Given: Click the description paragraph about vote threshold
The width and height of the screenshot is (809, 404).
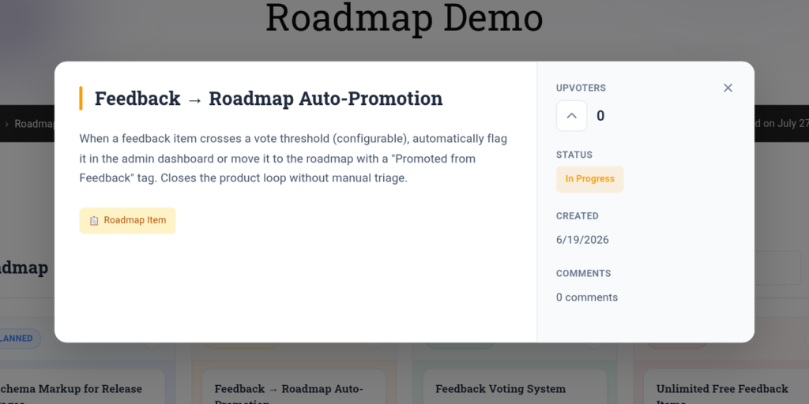Looking at the screenshot, I should (x=293, y=159).
